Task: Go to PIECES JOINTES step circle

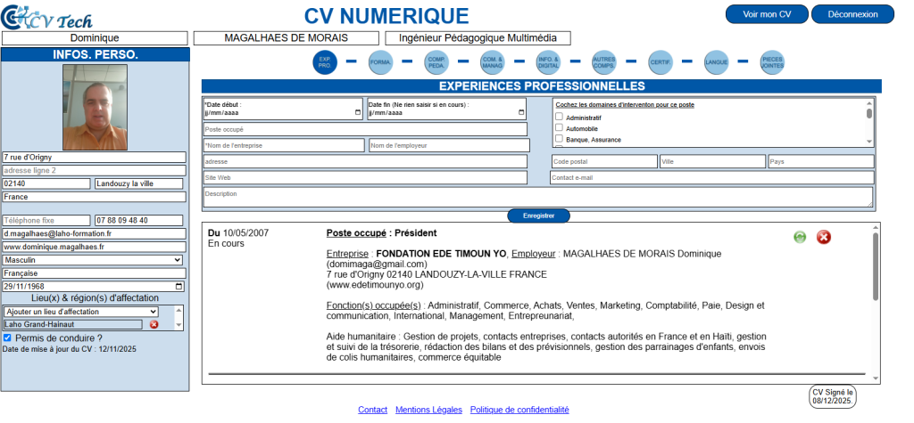Action: click(x=772, y=61)
